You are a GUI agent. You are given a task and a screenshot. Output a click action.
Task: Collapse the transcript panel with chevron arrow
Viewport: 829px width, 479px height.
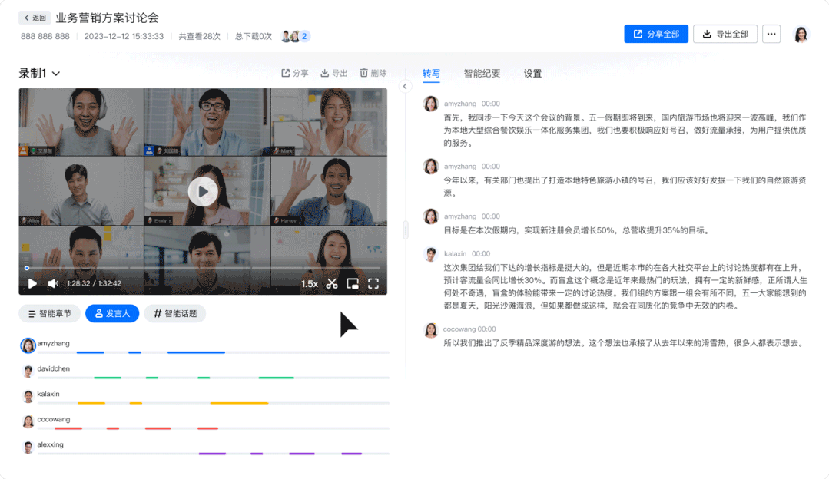(406, 86)
